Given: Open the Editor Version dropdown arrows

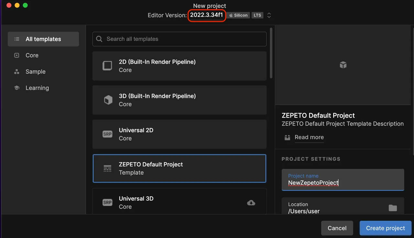Looking at the screenshot, I should 269,15.
